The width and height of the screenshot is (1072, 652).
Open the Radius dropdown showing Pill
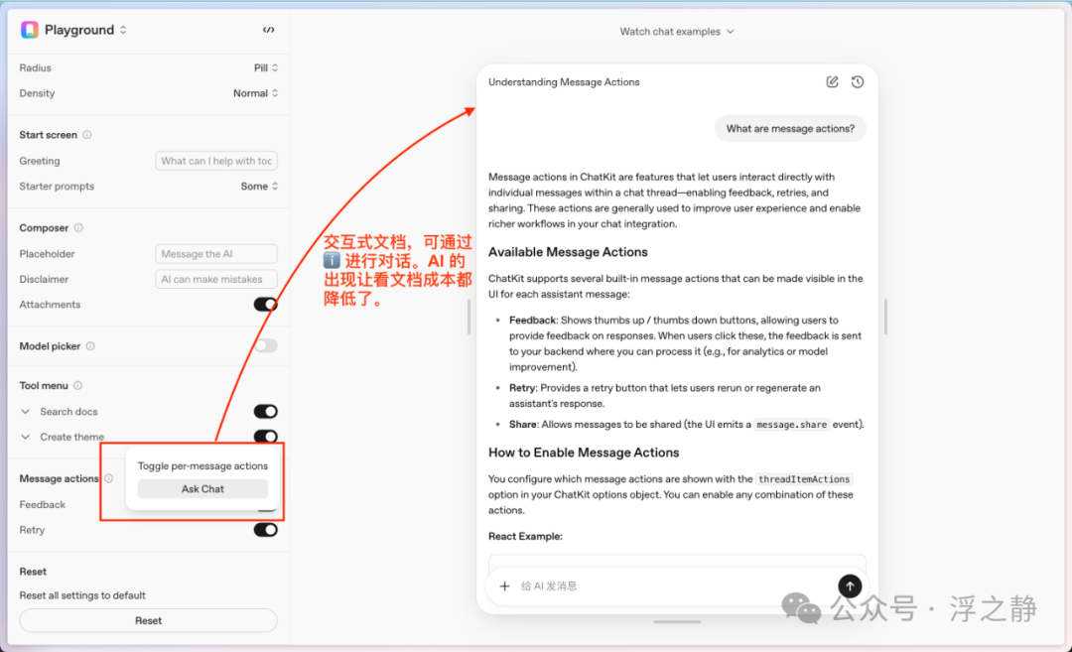click(266, 67)
